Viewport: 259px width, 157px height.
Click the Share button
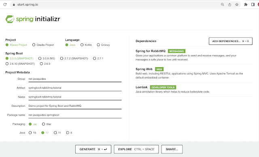172,149
